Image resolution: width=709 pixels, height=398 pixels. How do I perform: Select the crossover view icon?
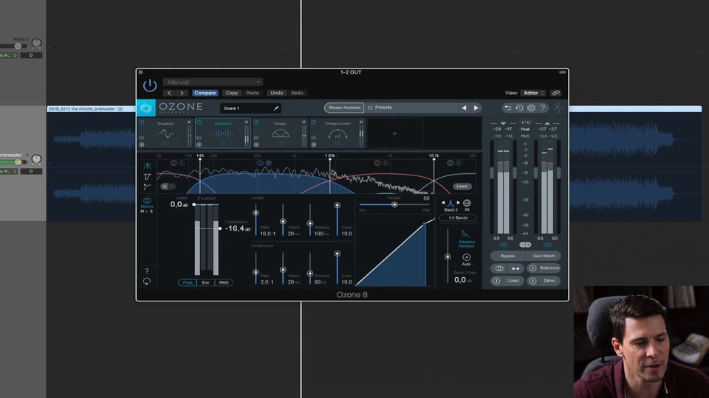point(148,166)
